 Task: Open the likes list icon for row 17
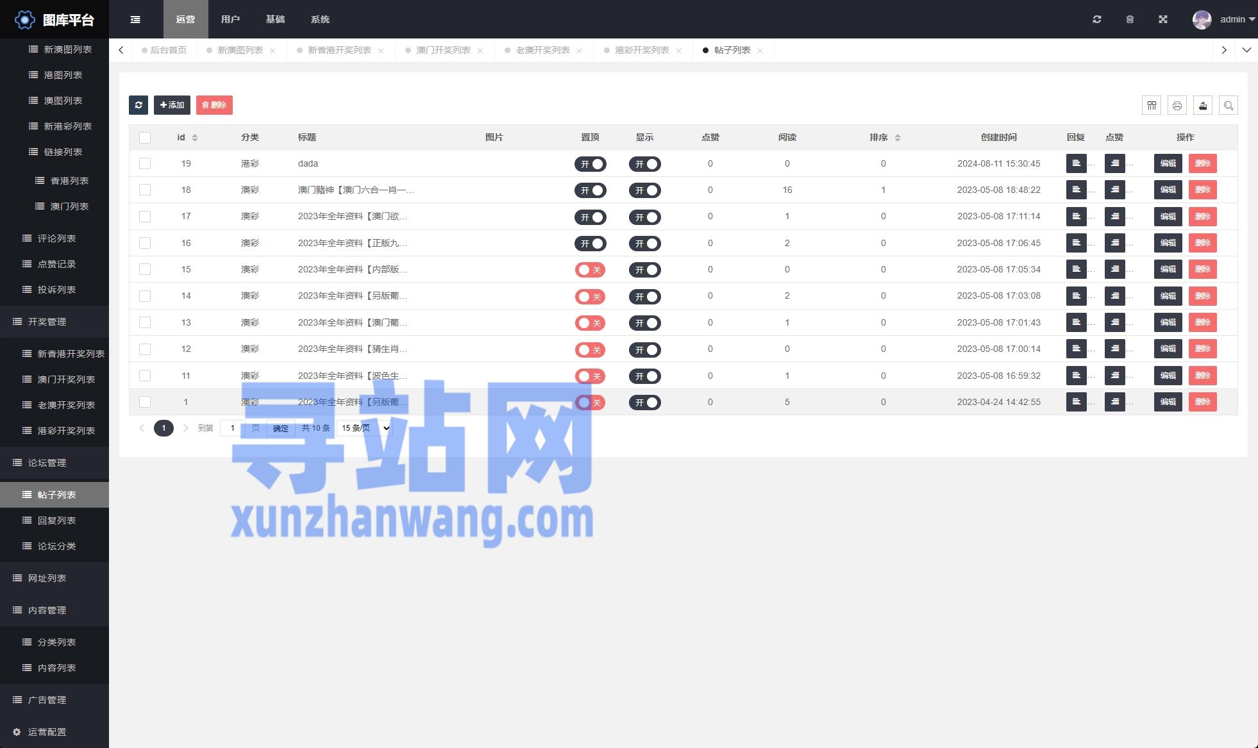(x=1115, y=217)
